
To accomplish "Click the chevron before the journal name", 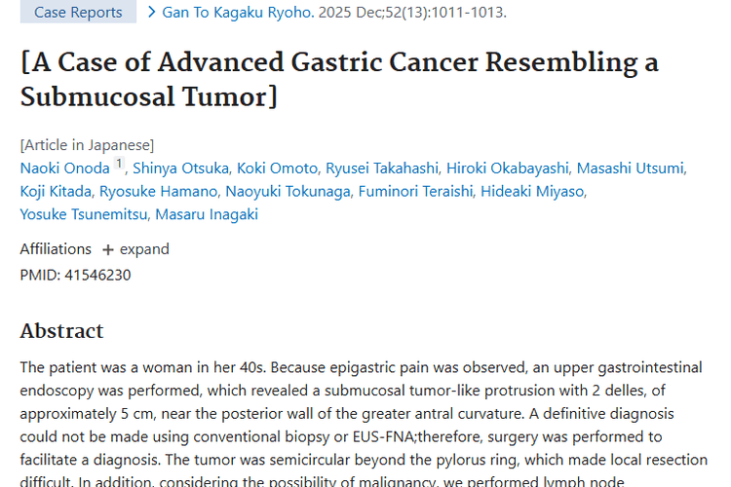I will (x=152, y=13).
